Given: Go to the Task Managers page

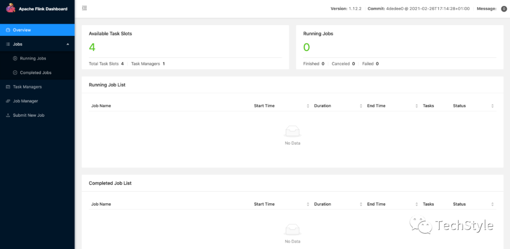Looking at the screenshot, I should 27,87.
